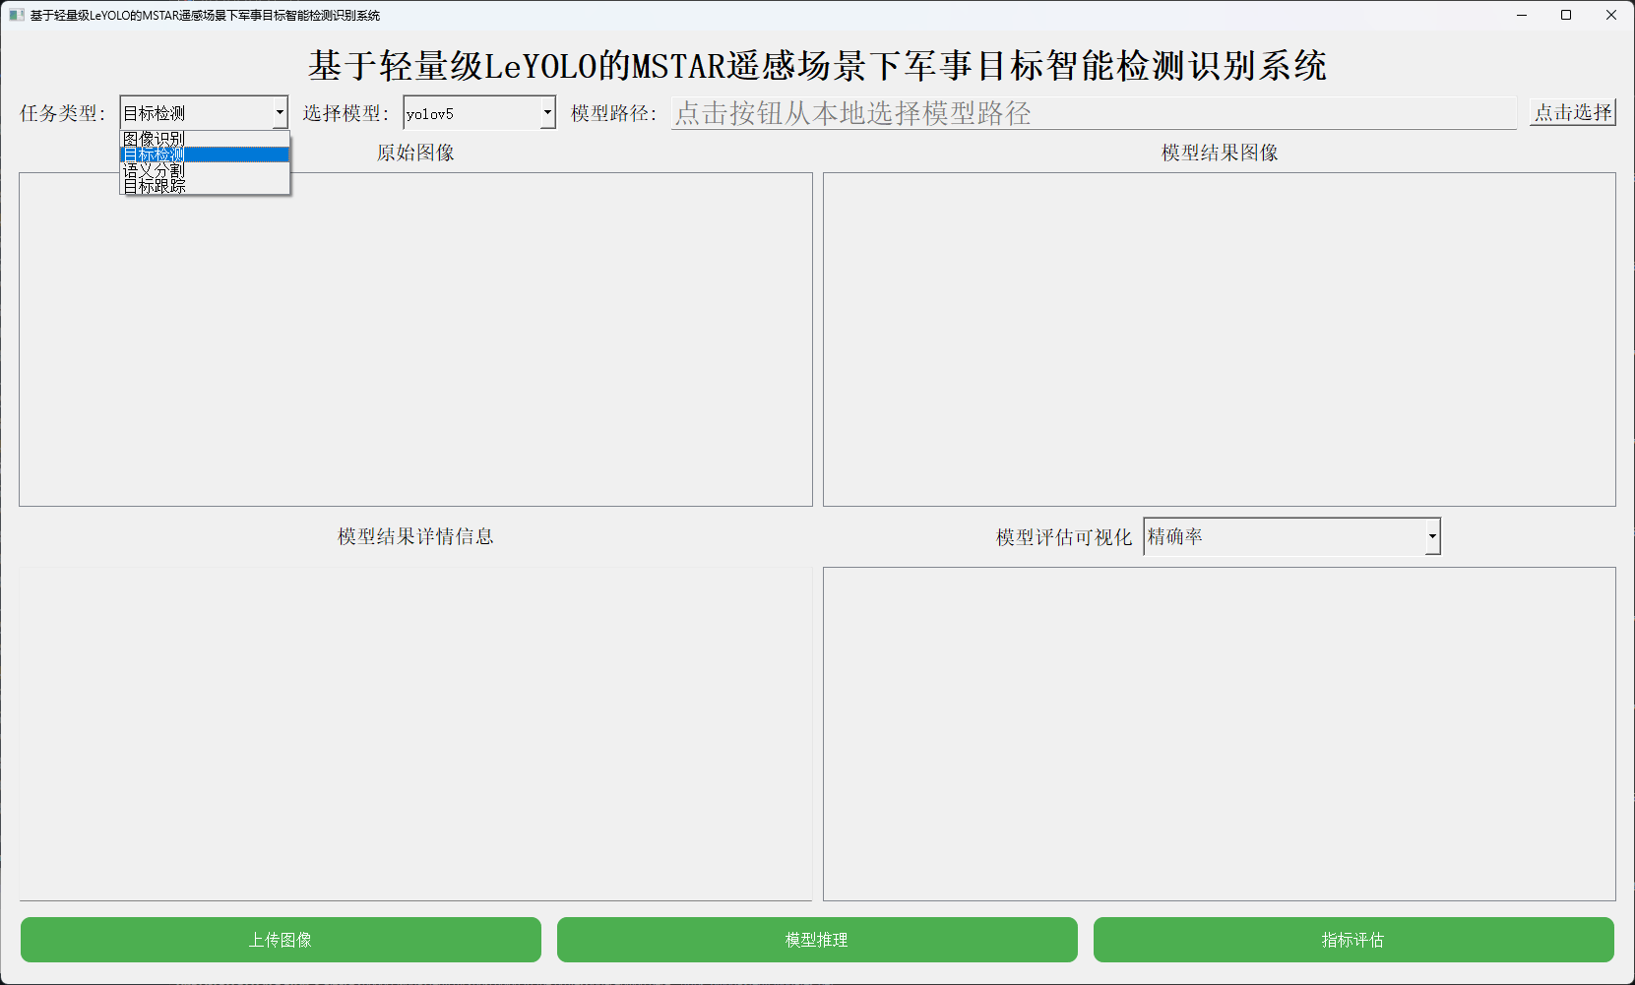Screen dimensions: 1635x985
Task: Click the 上传图像 upload image button
Action: pos(281,940)
